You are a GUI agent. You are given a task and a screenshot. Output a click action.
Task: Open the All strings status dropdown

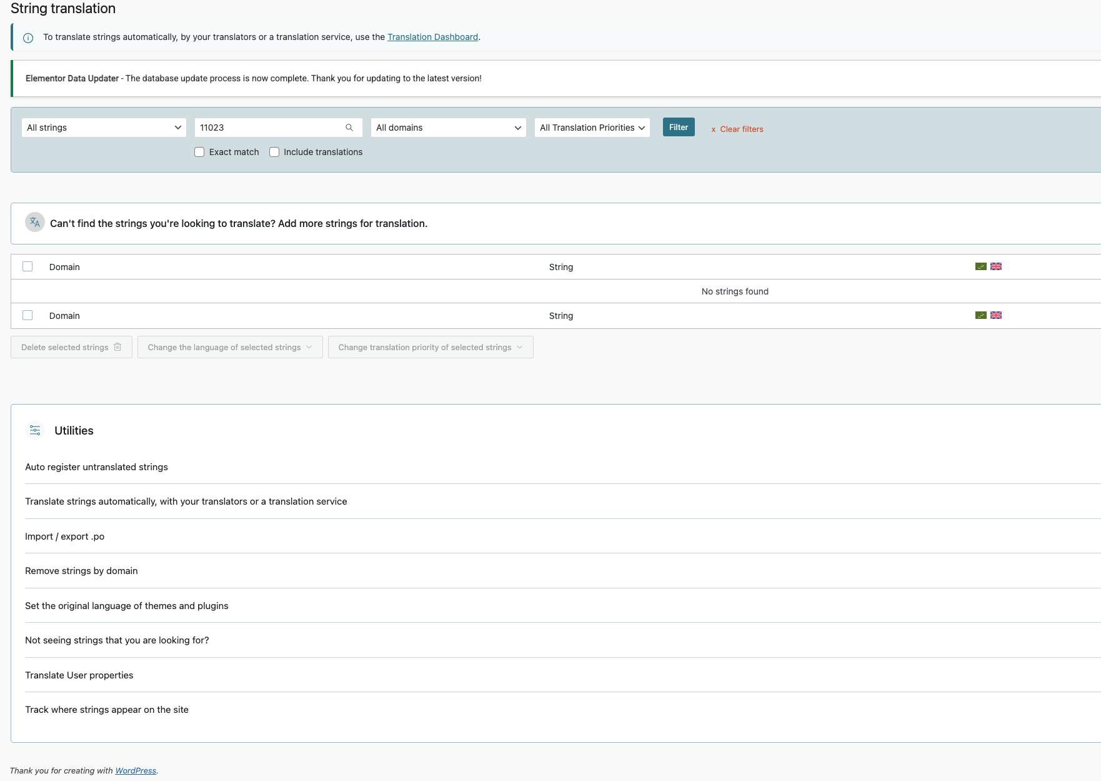[104, 128]
